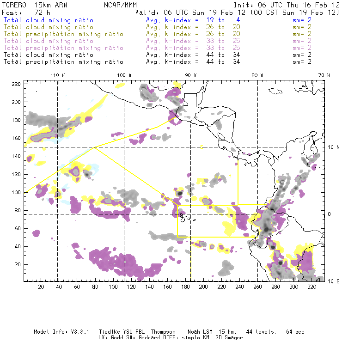Click the 70 W longitude label

[x=325, y=75]
